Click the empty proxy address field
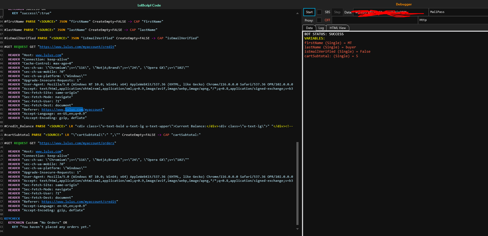The height and width of the screenshot is (236, 488). (374, 20)
